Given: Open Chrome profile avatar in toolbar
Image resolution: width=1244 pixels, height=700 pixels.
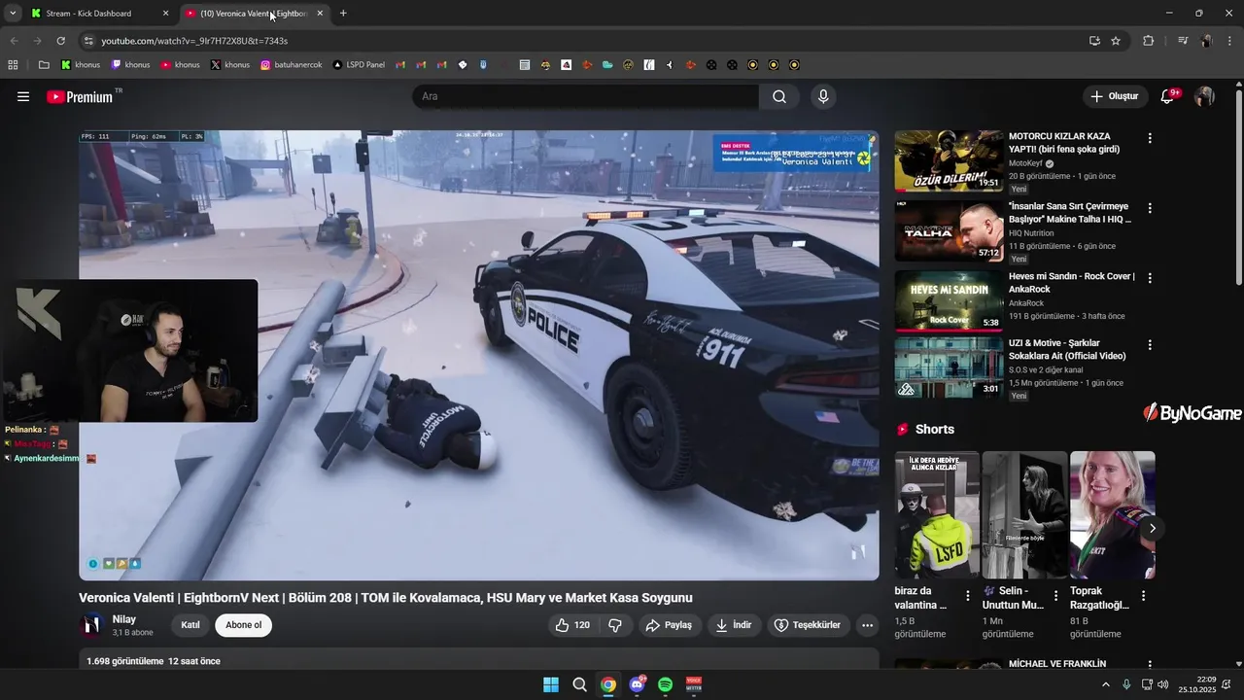Looking at the screenshot, I should tap(1206, 41).
